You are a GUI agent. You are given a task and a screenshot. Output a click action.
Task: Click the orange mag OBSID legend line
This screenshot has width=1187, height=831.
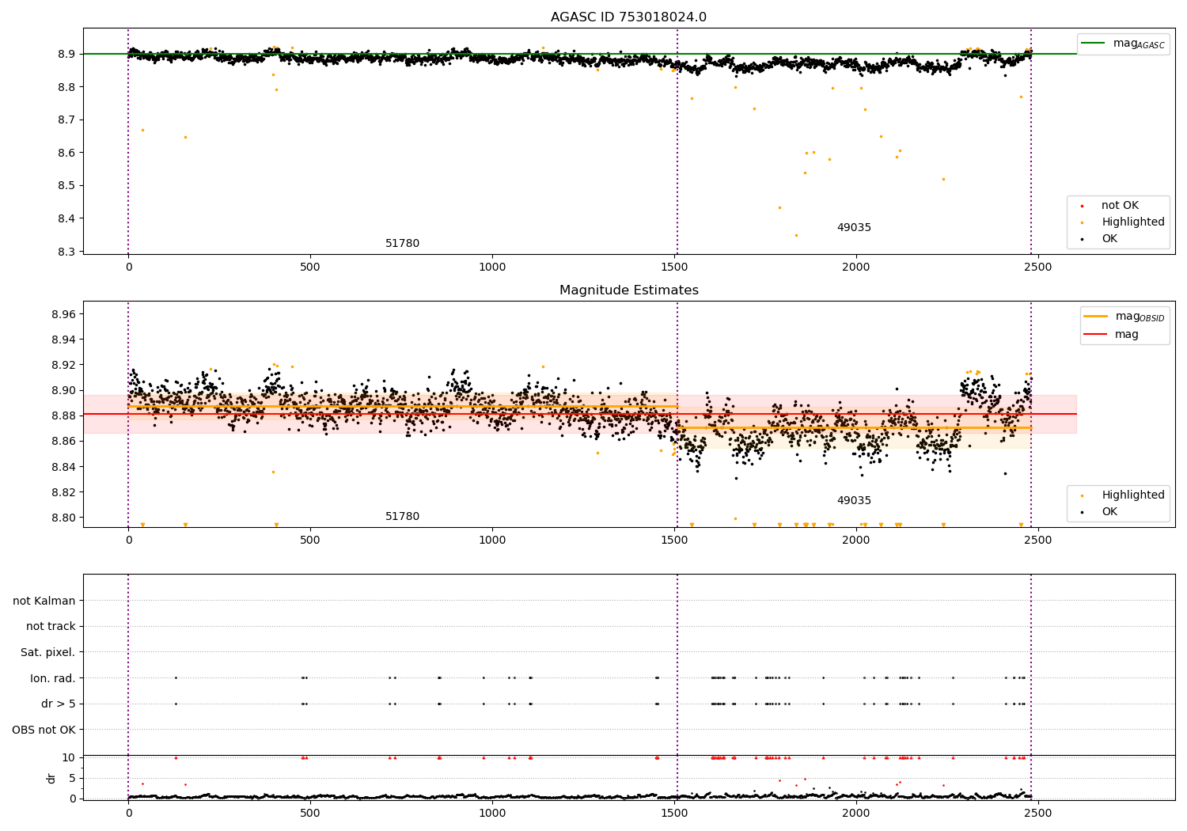point(1097,317)
